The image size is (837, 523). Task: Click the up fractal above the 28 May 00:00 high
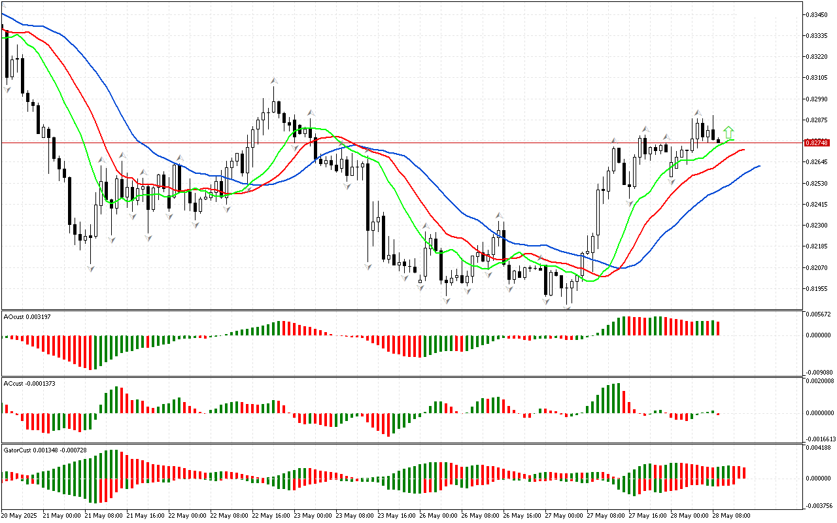click(698, 113)
